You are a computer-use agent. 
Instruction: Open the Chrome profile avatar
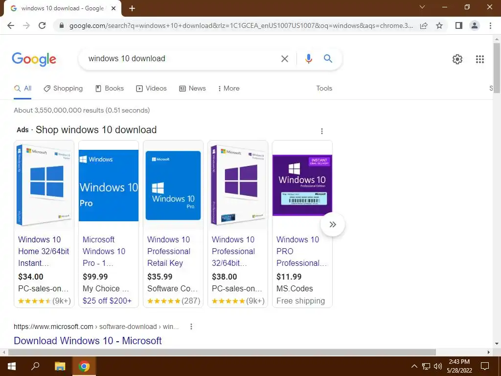[x=475, y=25]
